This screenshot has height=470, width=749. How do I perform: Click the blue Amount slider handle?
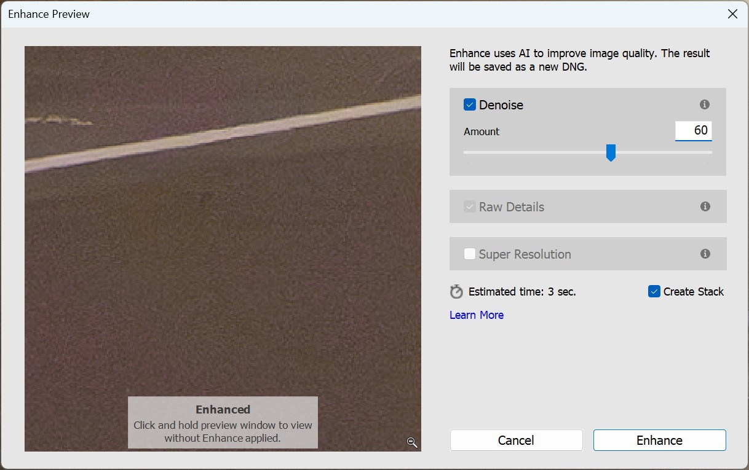click(611, 152)
